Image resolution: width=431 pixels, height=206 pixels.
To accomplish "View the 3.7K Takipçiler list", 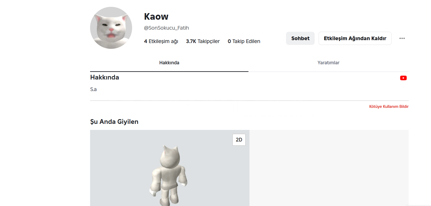I will [x=203, y=41].
